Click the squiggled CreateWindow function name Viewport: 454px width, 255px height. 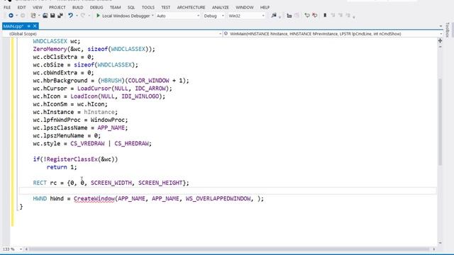click(94, 198)
